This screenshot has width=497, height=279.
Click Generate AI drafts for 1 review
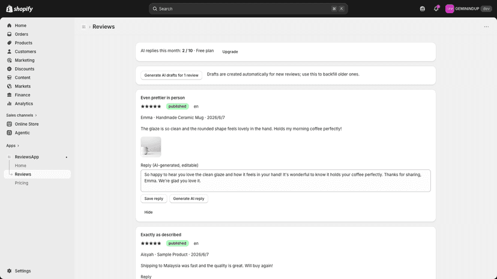point(171,75)
